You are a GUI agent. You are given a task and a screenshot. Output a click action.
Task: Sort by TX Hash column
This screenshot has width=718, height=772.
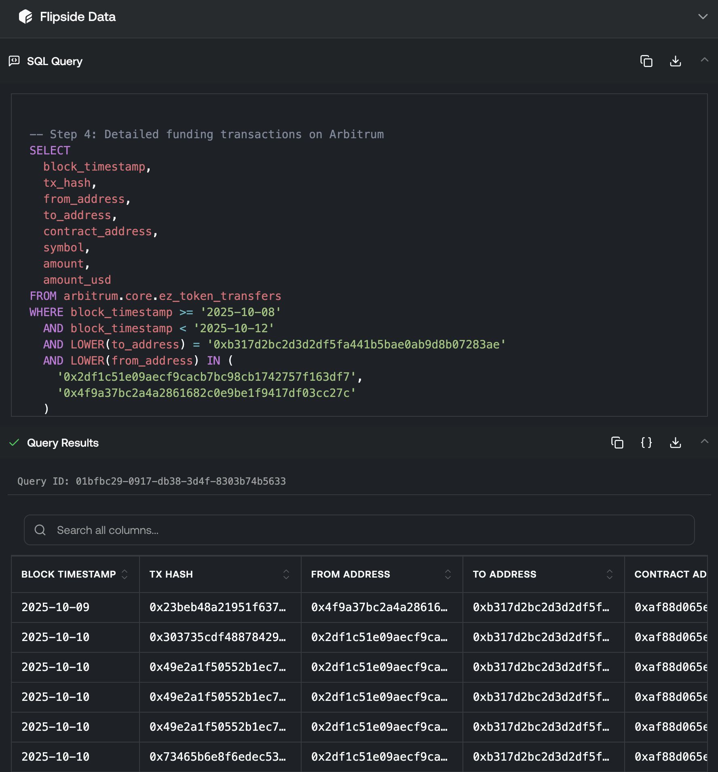286,574
